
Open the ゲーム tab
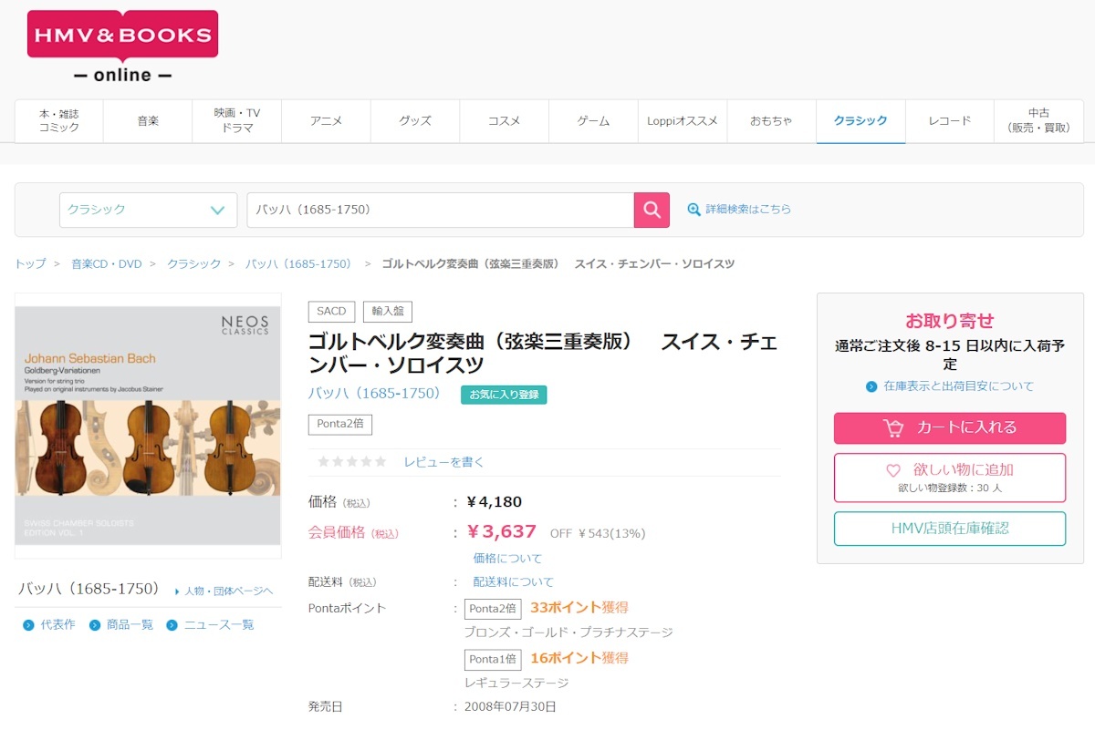pyautogui.click(x=594, y=121)
